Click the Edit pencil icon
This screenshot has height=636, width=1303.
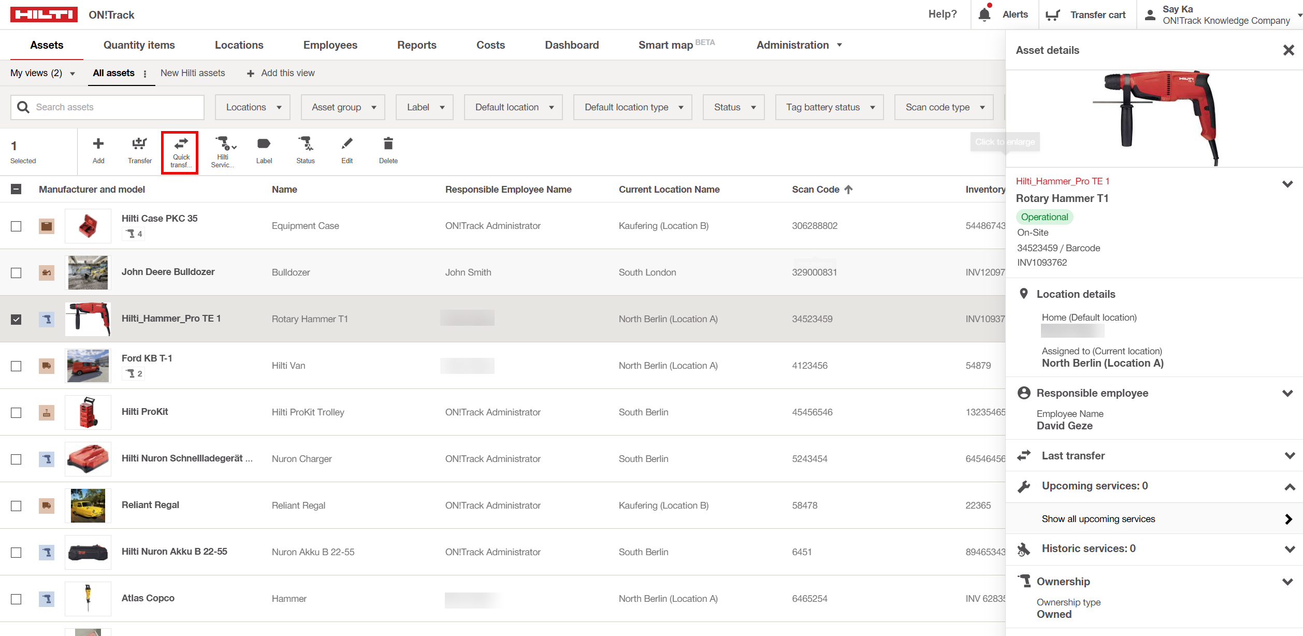pyautogui.click(x=347, y=143)
